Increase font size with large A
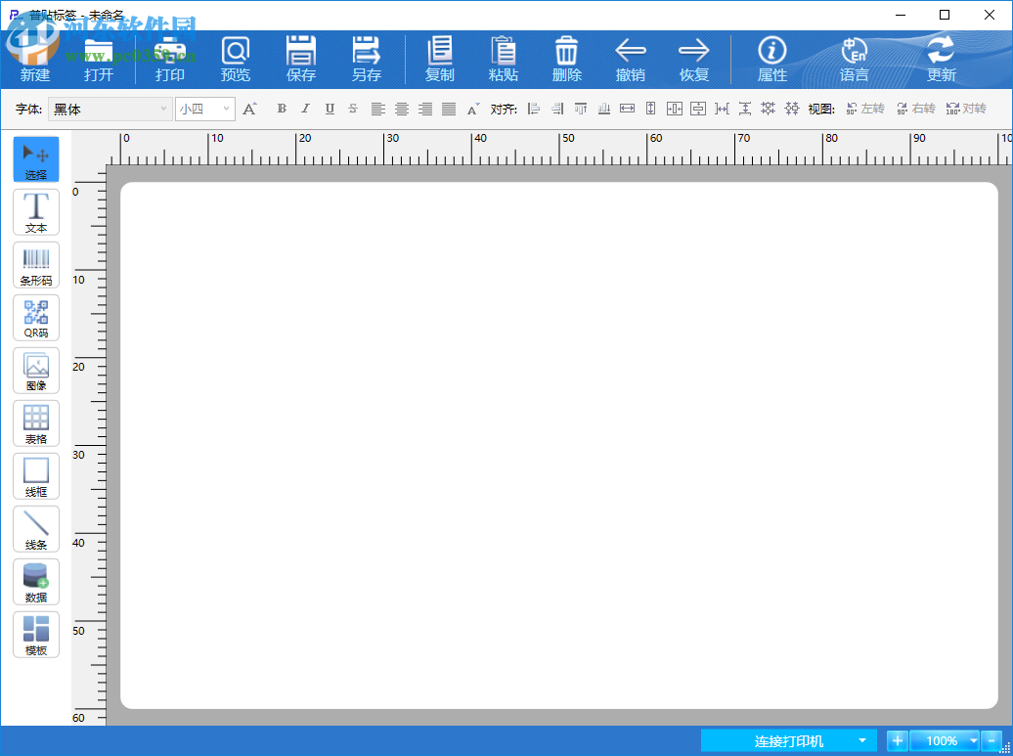This screenshot has height=756, width=1013. pyautogui.click(x=250, y=109)
